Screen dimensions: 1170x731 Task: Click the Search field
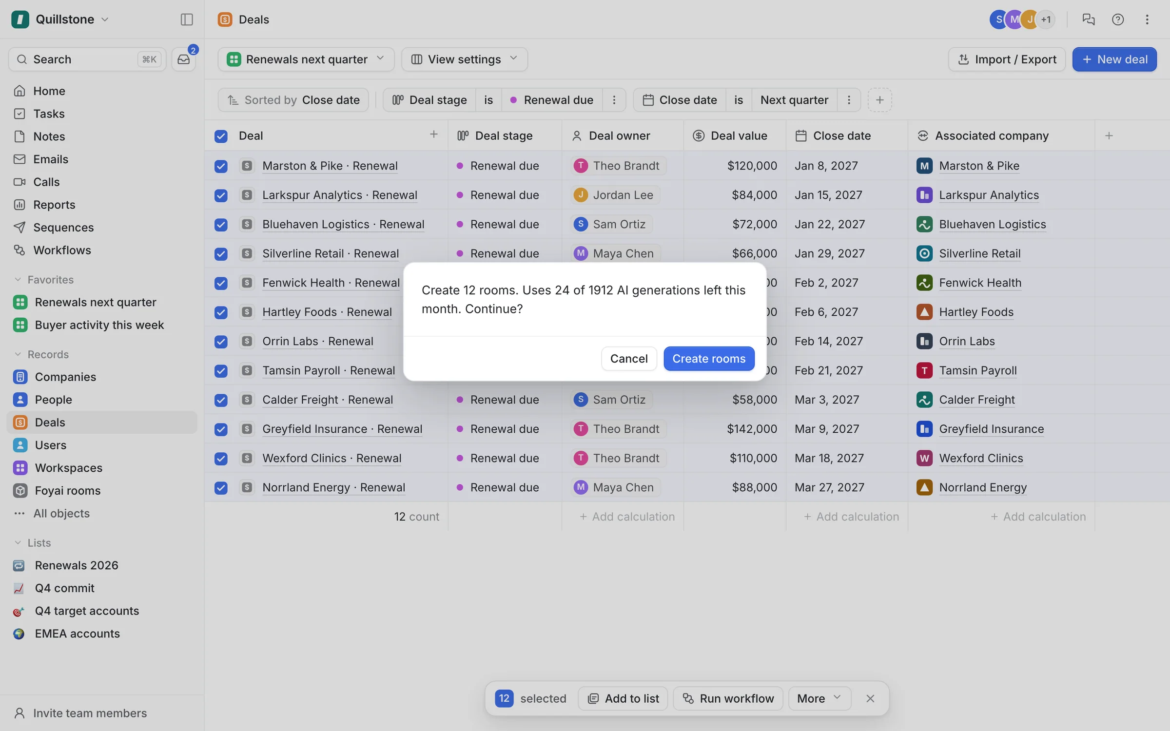pyautogui.click(x=87, y=59)
